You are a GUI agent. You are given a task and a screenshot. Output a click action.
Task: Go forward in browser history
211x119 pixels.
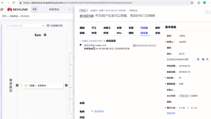8,3
